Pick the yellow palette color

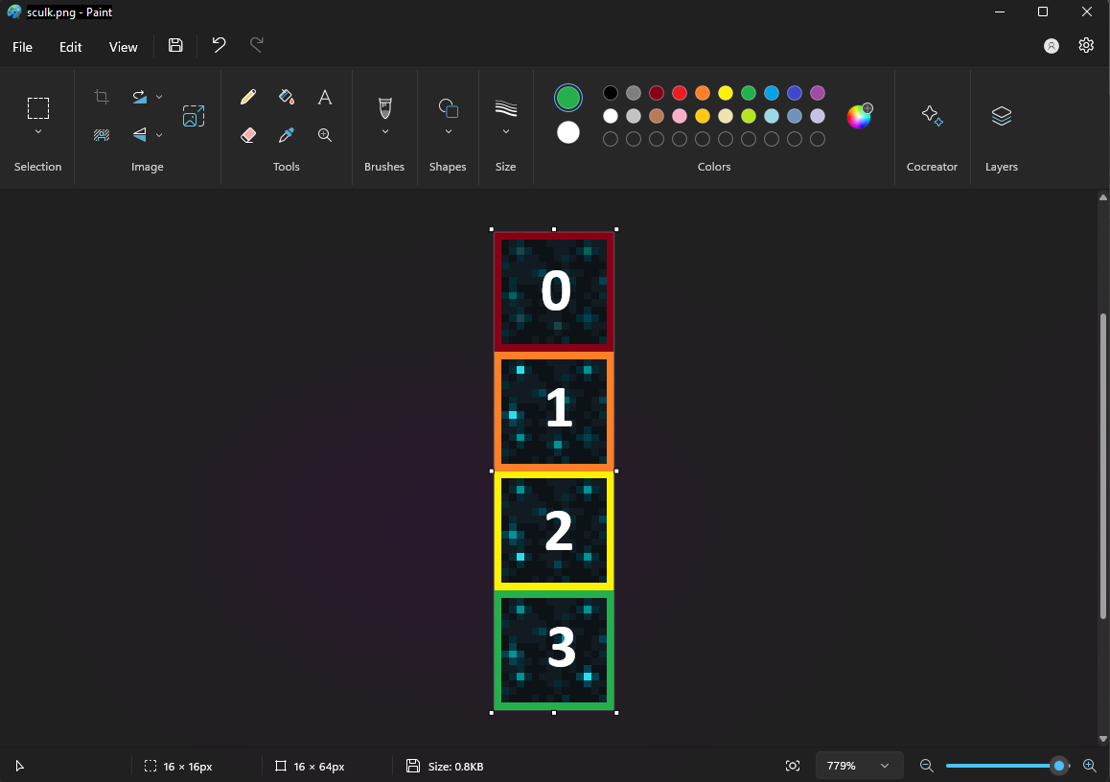tap(725, 93)
